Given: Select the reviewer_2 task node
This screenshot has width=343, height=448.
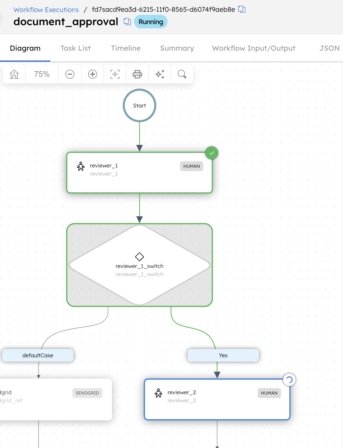Looking at the screenshot, I should (217, 399).
